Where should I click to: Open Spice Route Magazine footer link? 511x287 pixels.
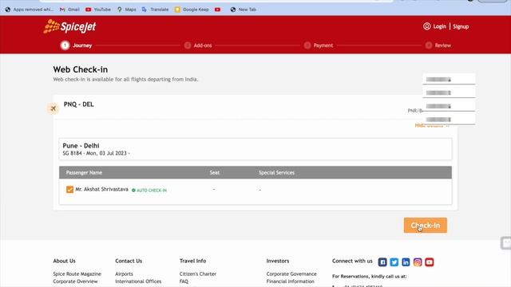point(77,274)
